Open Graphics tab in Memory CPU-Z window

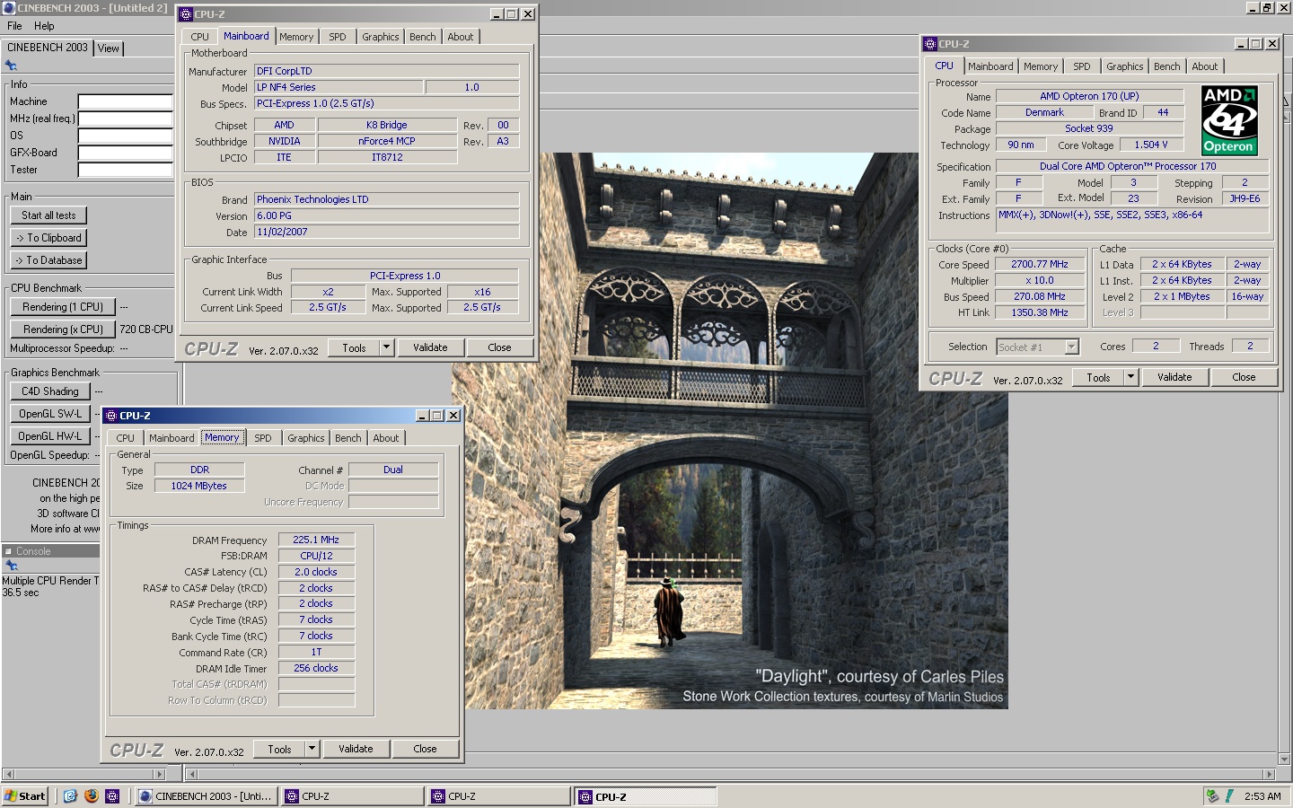coord(306,438)
